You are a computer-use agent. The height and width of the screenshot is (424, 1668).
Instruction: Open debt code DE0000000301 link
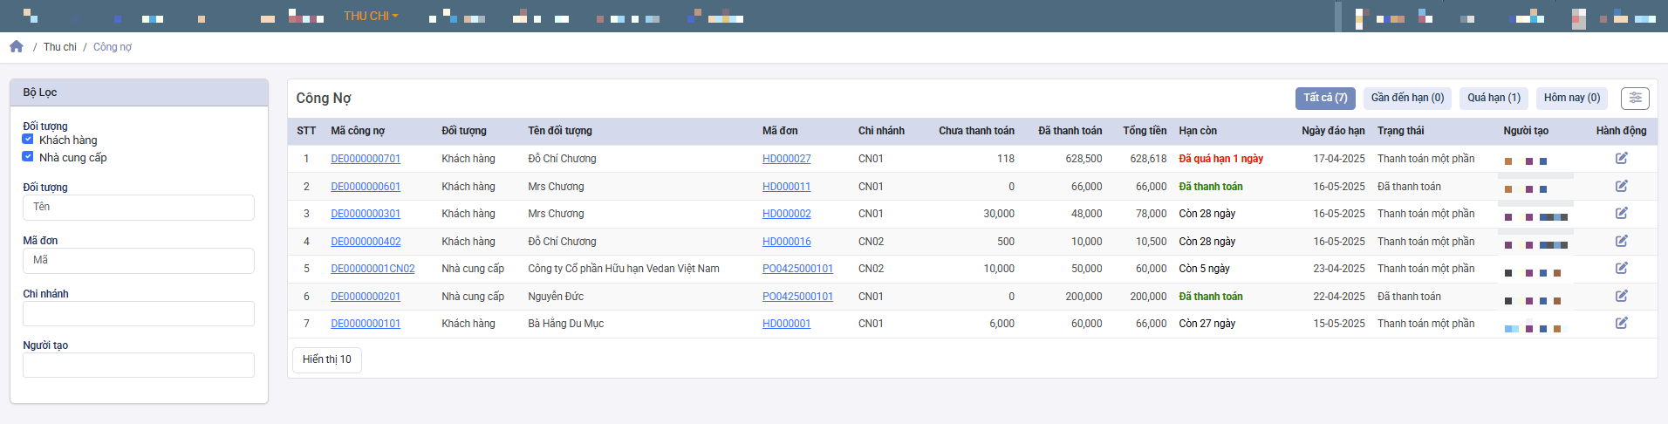point(366,214)
